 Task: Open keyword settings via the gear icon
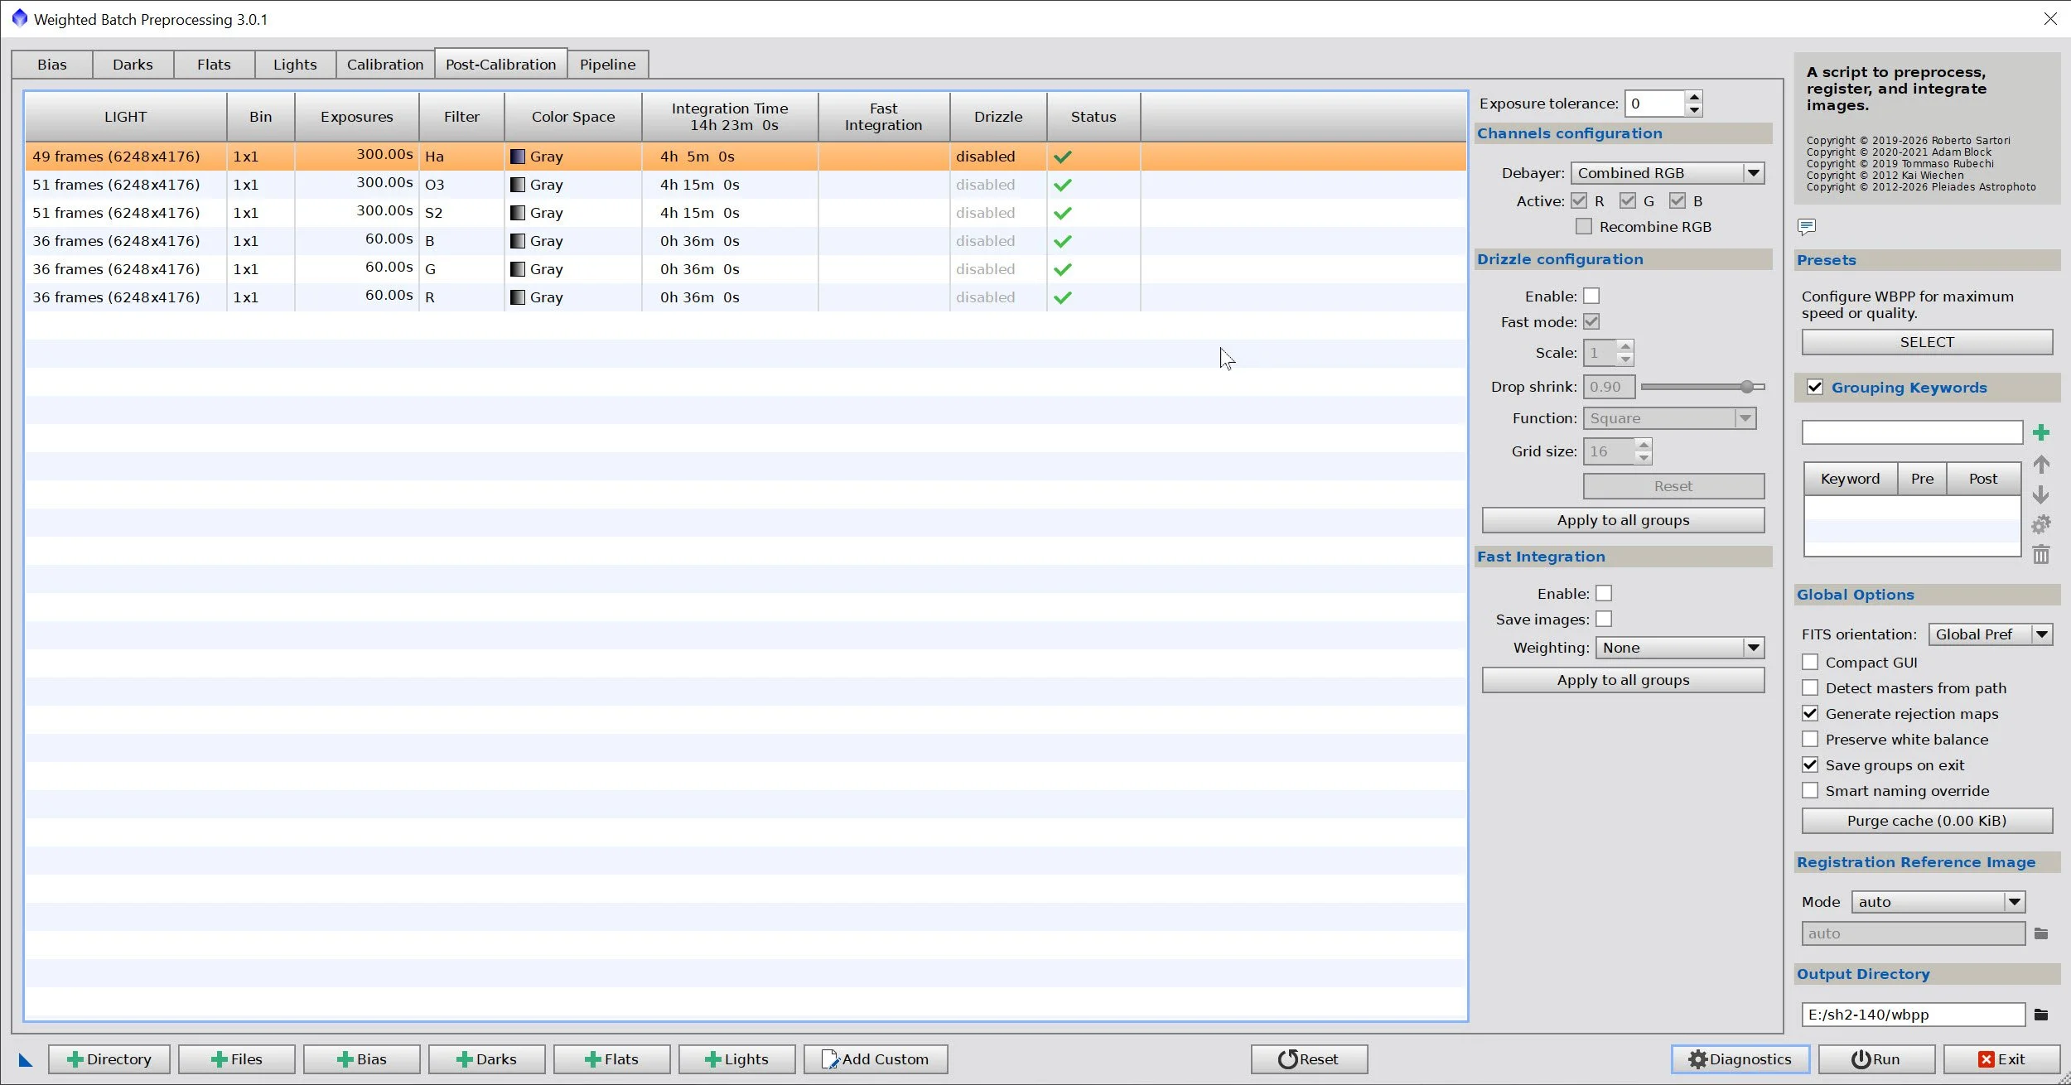(2041, 524)
